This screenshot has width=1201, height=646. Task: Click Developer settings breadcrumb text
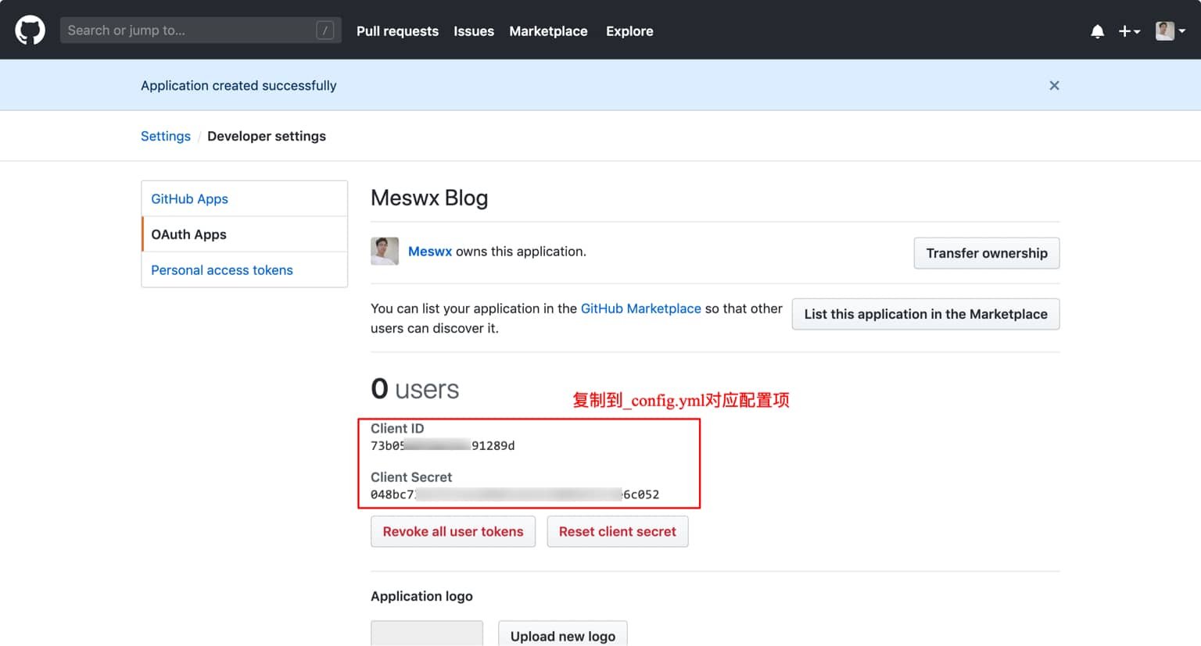click(267, 136)
